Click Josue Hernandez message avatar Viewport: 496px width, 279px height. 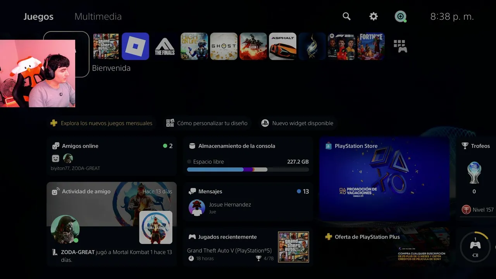point(197,208)
